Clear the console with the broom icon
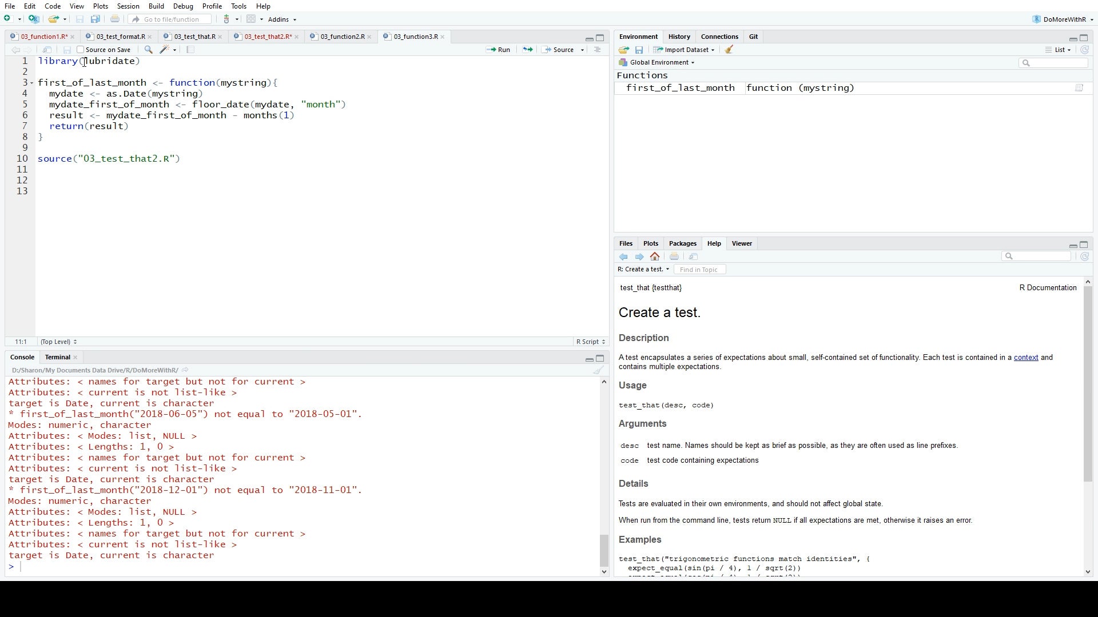This screenshot has width=1098, height=617. [x=598, y=370]
